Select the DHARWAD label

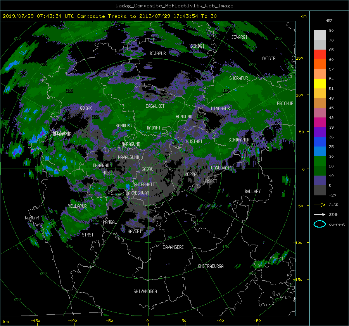[101, 166]
